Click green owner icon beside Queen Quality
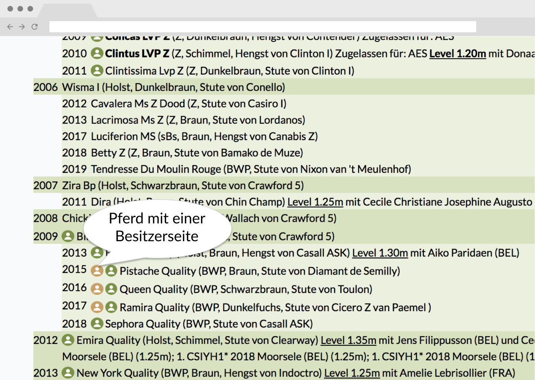The height and width of the screenshot is (380, 535). (111, 289)
